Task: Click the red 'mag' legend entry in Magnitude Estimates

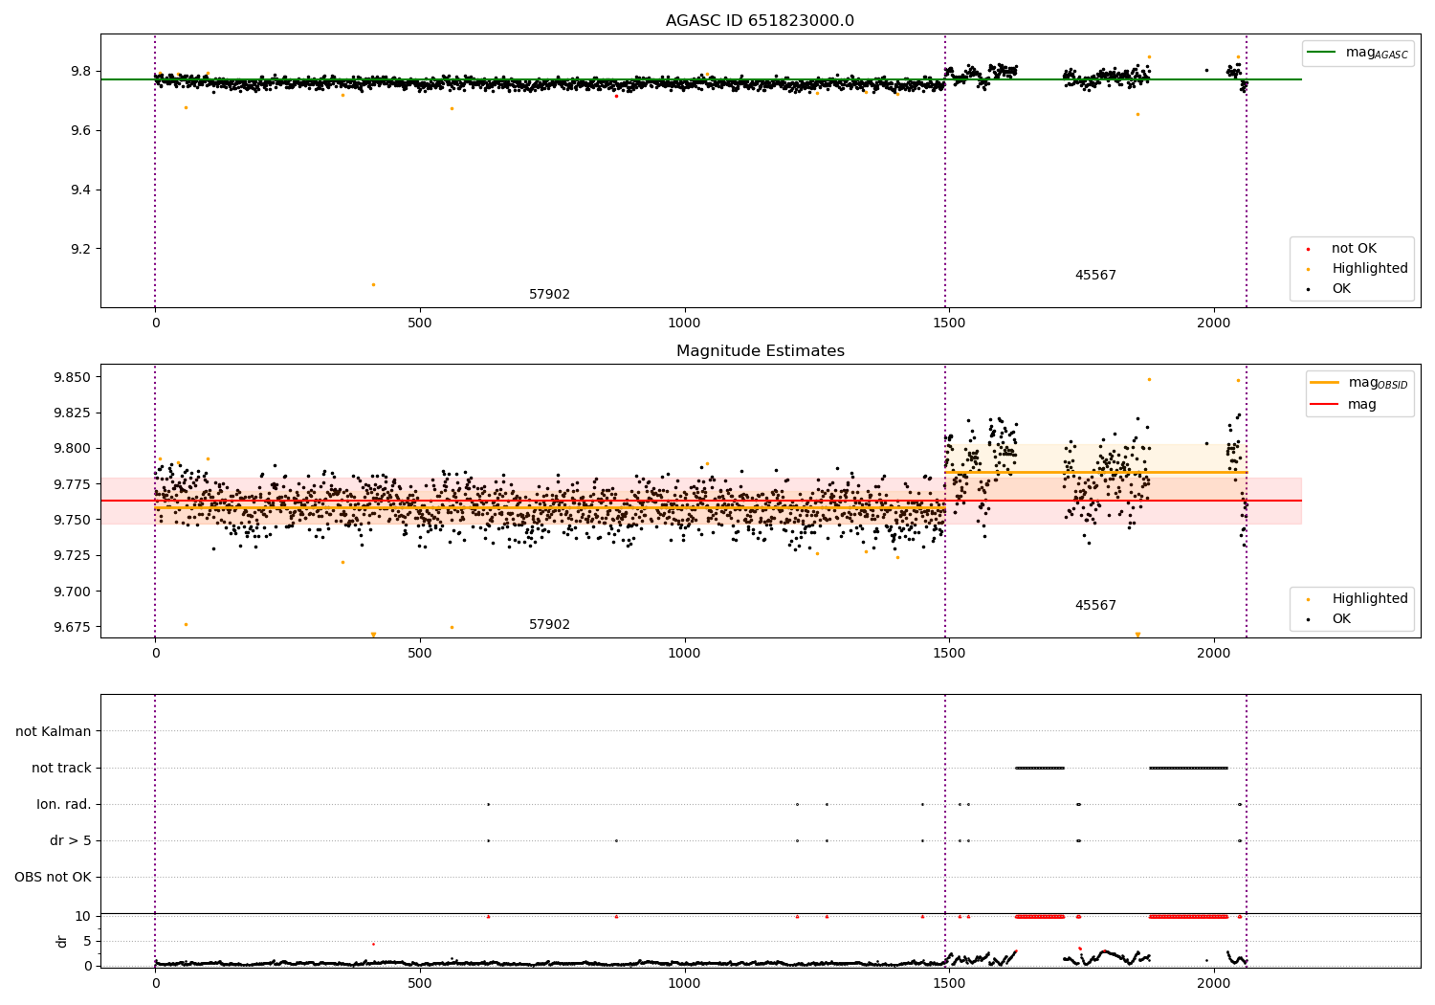Action: tap(1344, 405)
